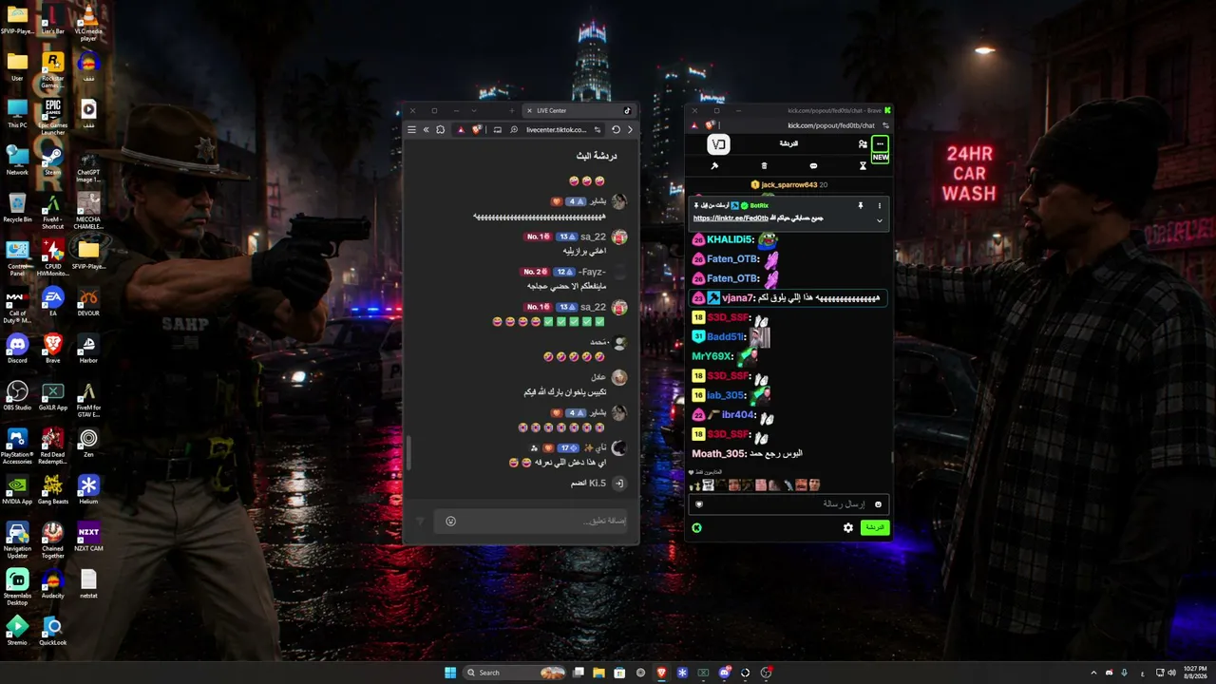Open the Recycle Bin desktop icon
The image size is (1216, 684).
point(17,207)
